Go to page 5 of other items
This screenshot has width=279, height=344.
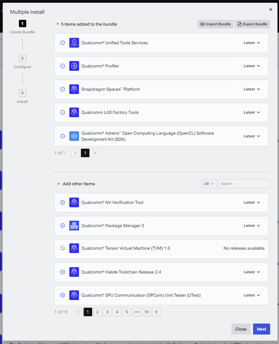pos(127,312)
